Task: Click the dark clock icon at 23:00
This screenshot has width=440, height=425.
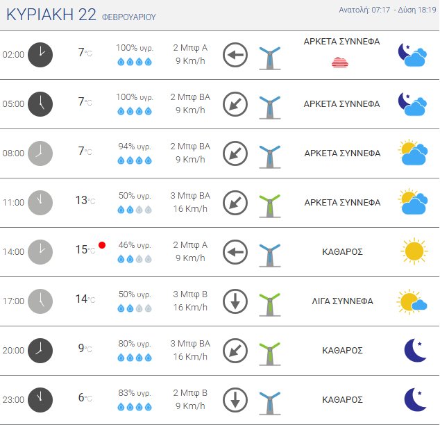Action: click(40, 399)
